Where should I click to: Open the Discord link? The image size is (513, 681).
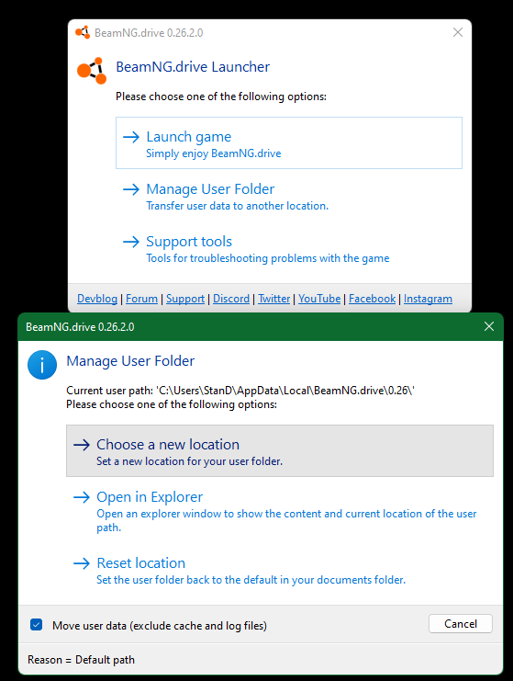click(231, 299)
